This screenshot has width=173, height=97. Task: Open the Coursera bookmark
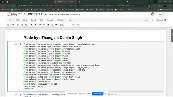coord(70,10)
